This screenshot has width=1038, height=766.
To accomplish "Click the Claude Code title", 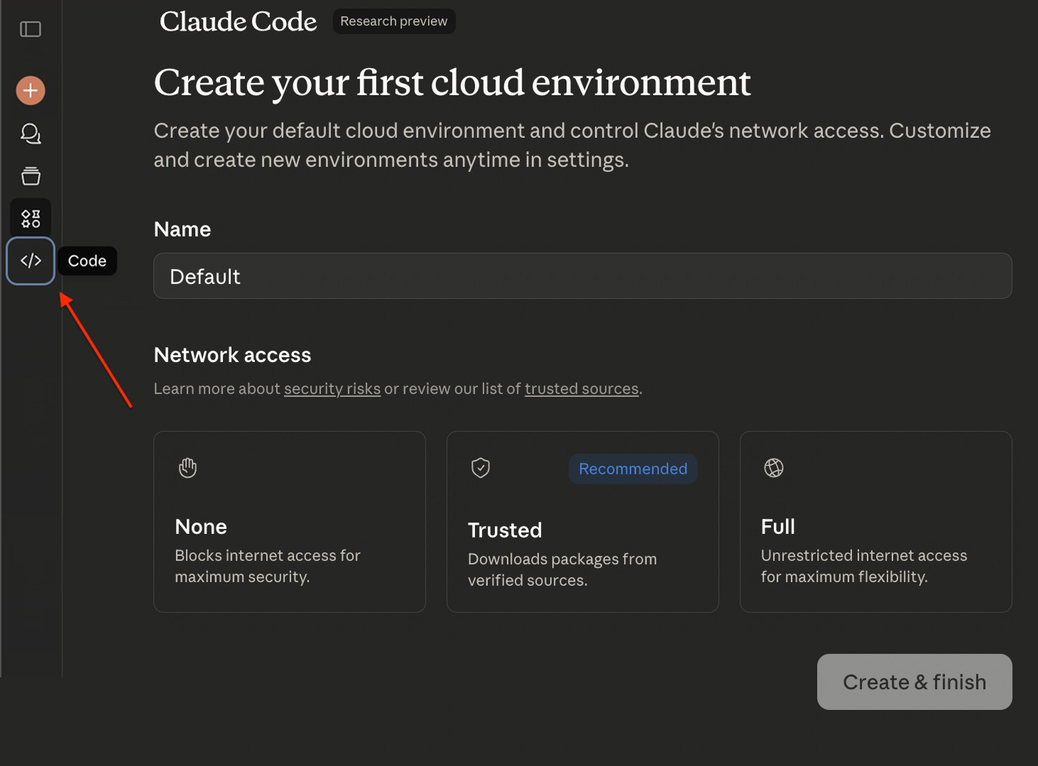I will (238, 22).
